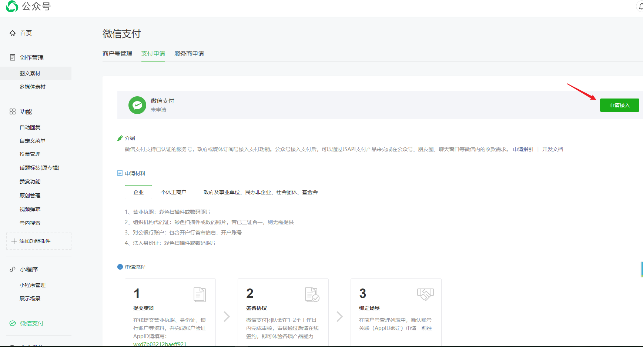Click the 组织机构代码证 requirement line
Viewport: 643px width, 347px height.
click(x=209, y=222)
